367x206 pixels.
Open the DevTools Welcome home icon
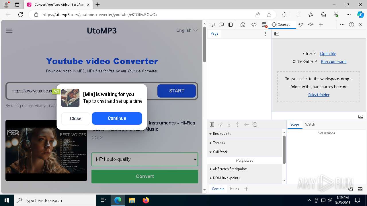click(243, 25)
